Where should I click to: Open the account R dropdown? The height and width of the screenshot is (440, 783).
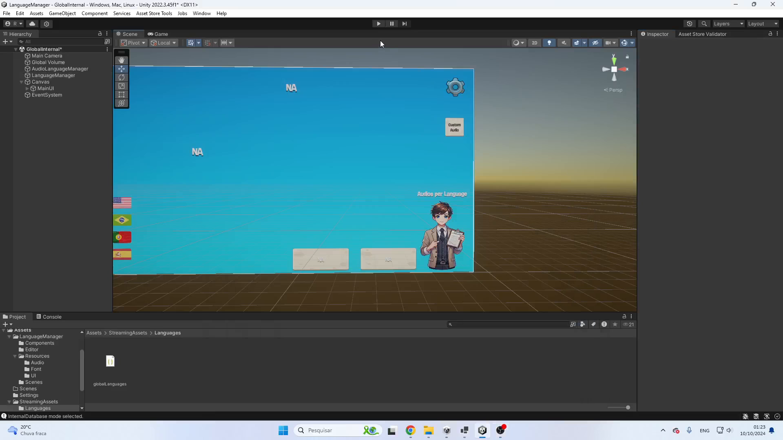[x=14, y=24]
